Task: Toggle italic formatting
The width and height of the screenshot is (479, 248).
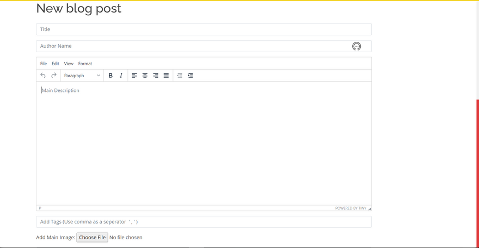Action: (x=121, y=76)
